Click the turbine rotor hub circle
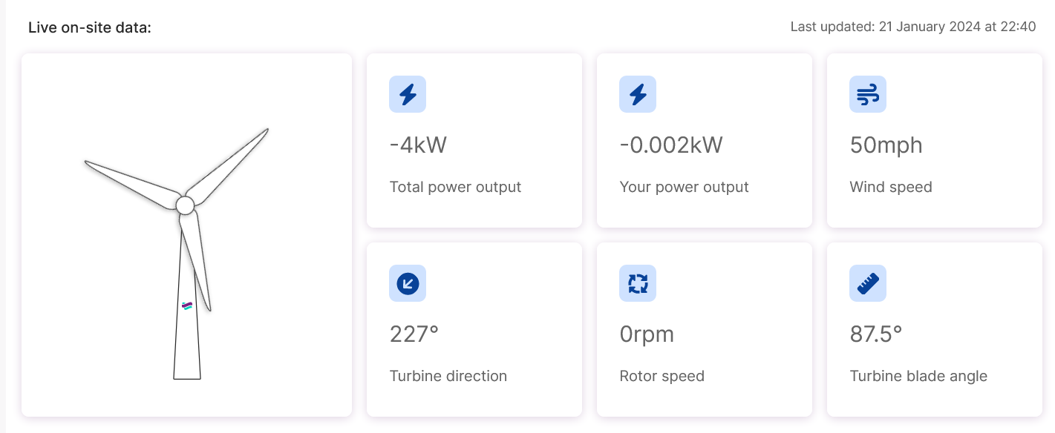1055x433 pixels. pos(186,205)
